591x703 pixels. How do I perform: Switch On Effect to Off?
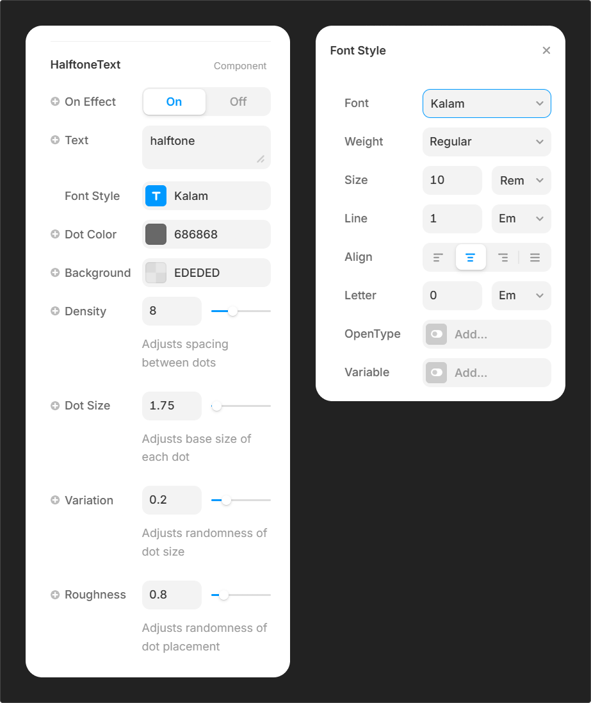coord(238,102)
